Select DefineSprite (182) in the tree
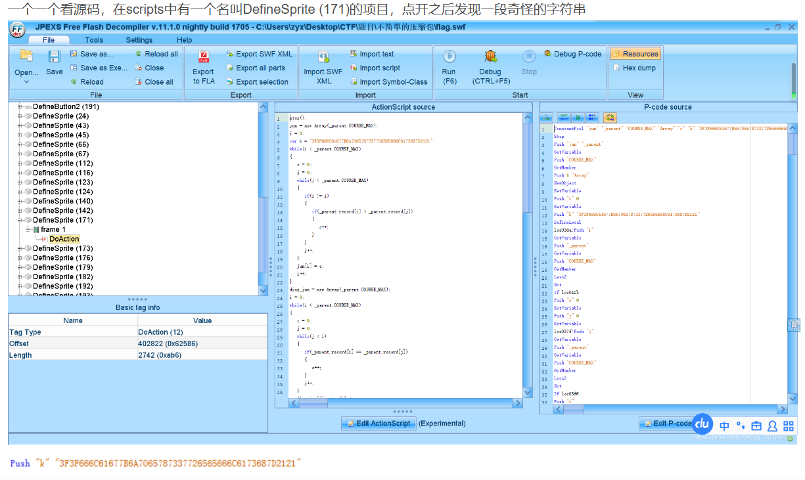 click(63, 276)
